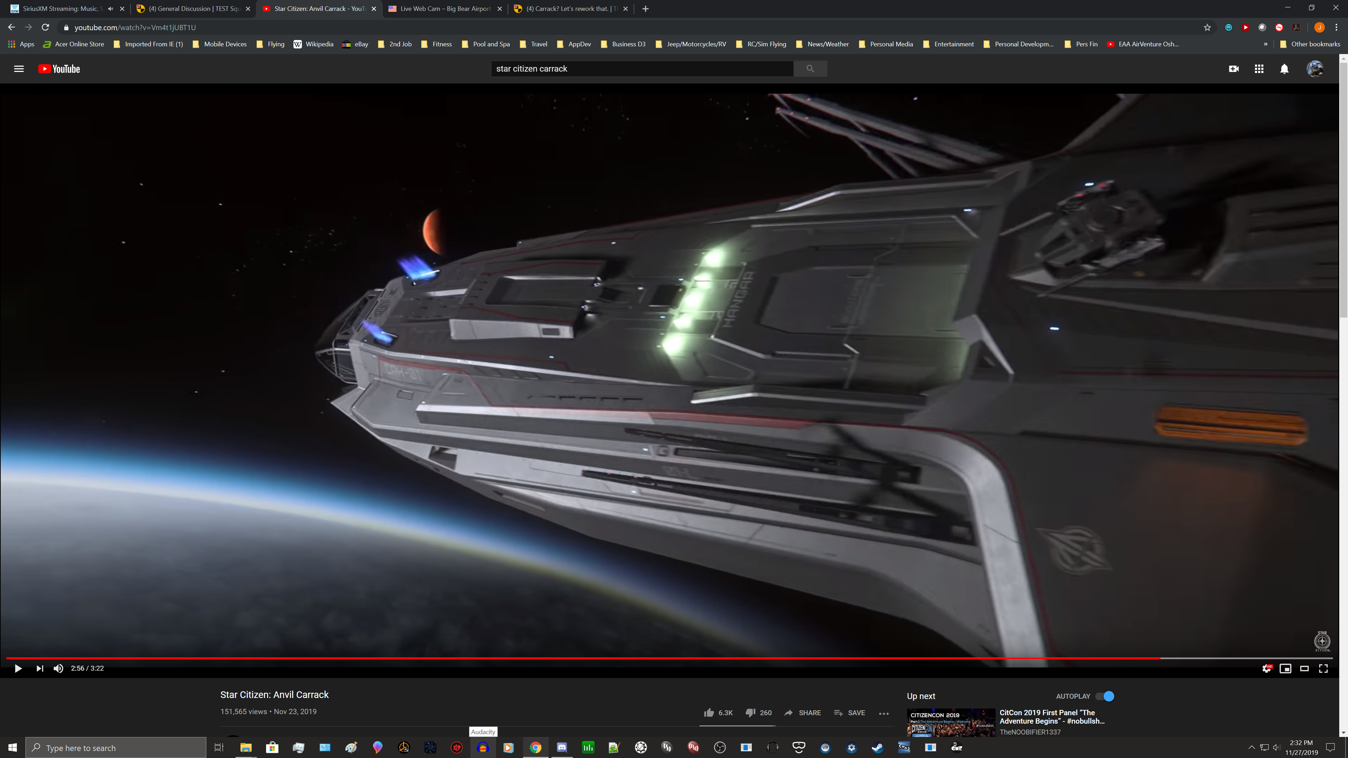Click the video progress bar
The height and width of the screenshot is (758, 1348).
628,658
